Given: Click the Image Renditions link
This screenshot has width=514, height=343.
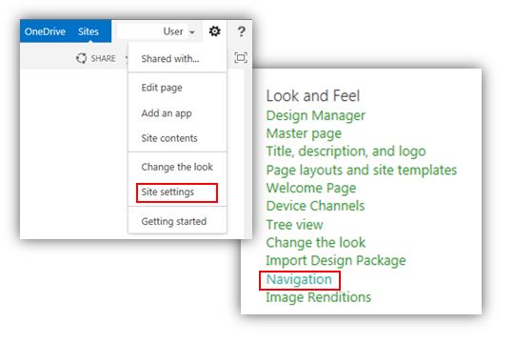Looking at the screenshot, I should 318,297.
